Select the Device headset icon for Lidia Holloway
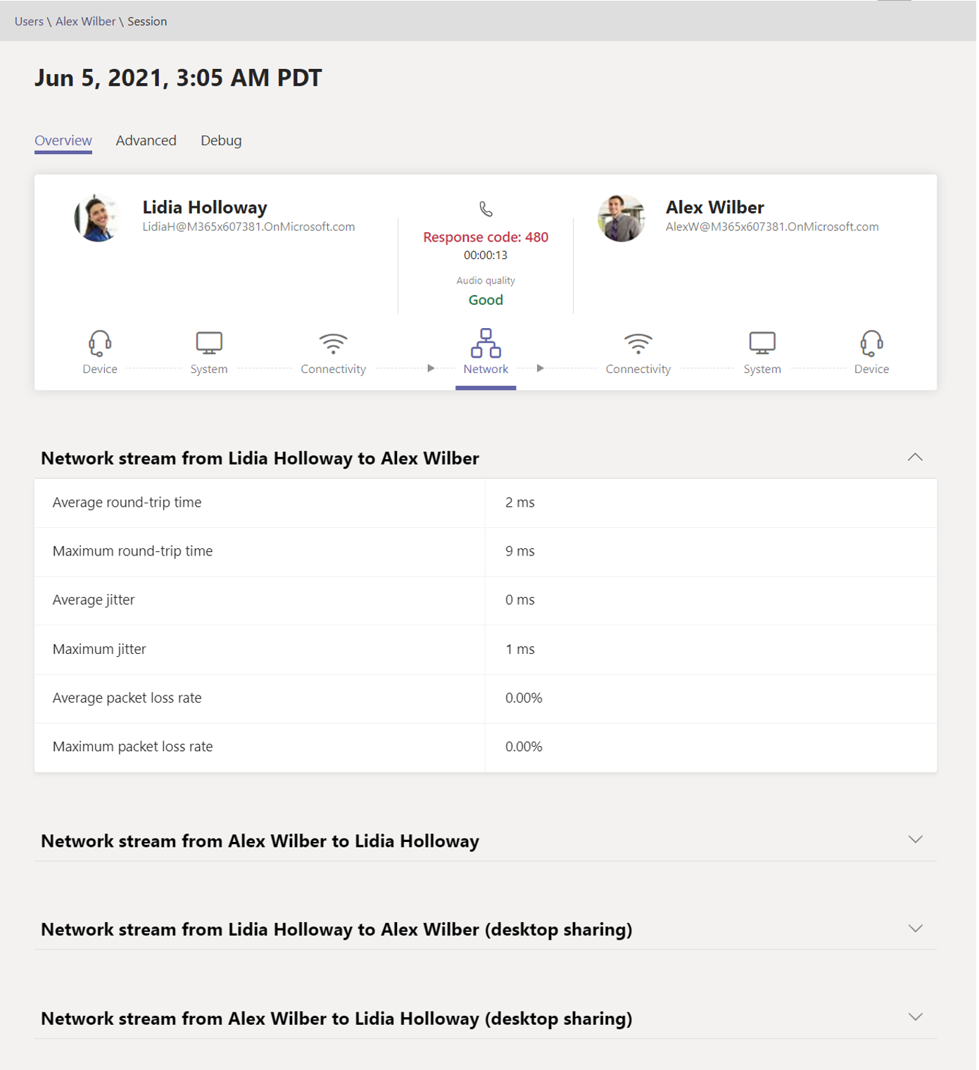 tap(99, 343)
